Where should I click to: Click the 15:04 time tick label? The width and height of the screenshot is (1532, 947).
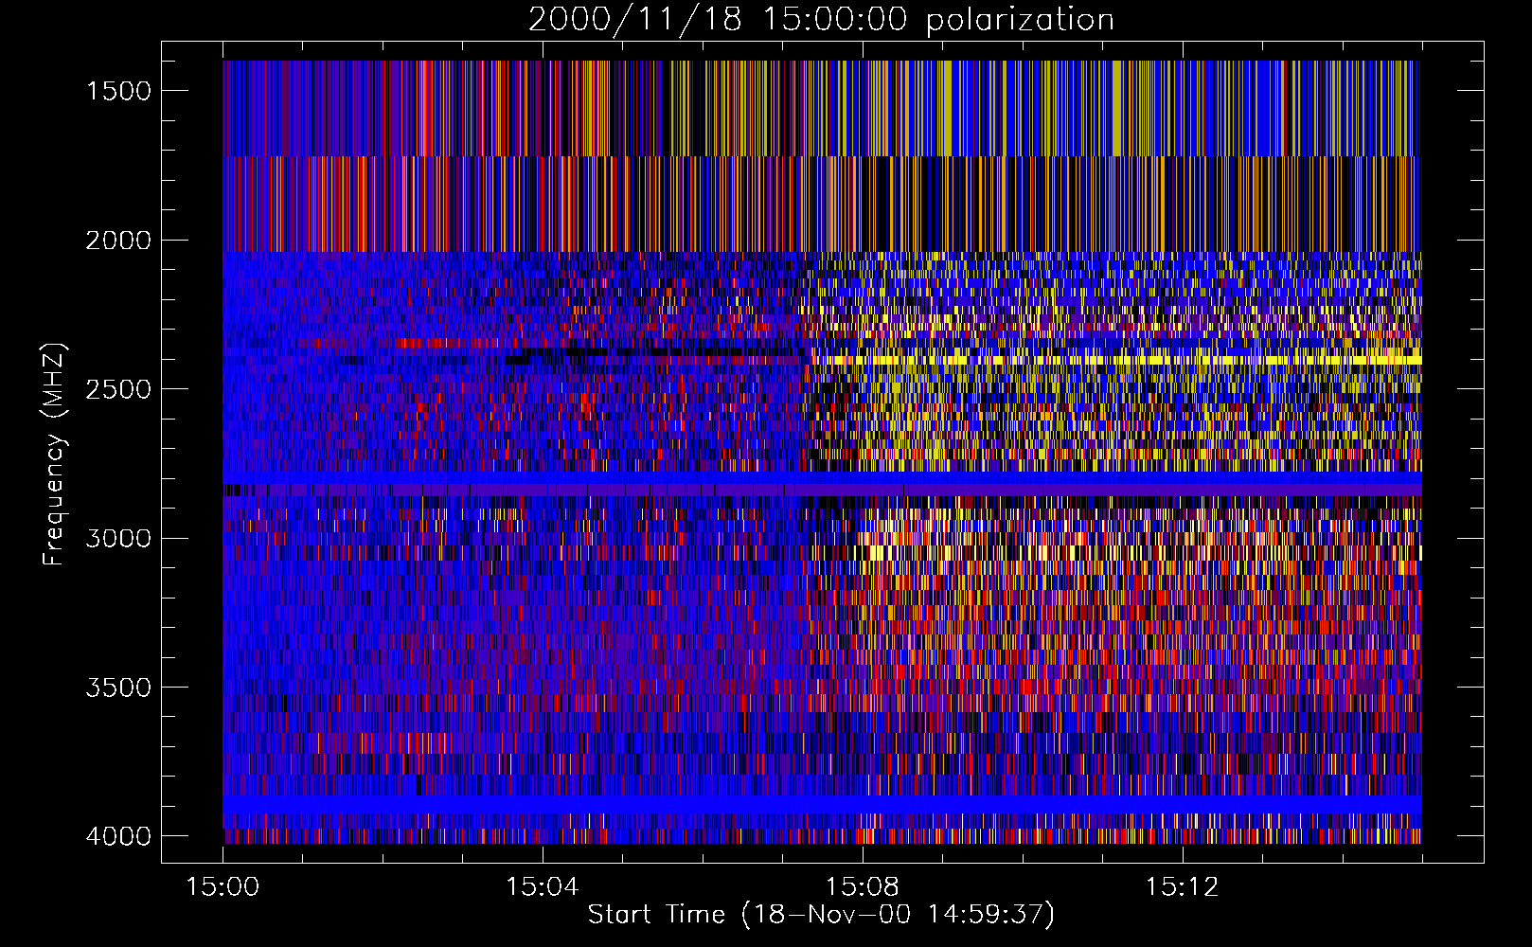coord(542,887)
